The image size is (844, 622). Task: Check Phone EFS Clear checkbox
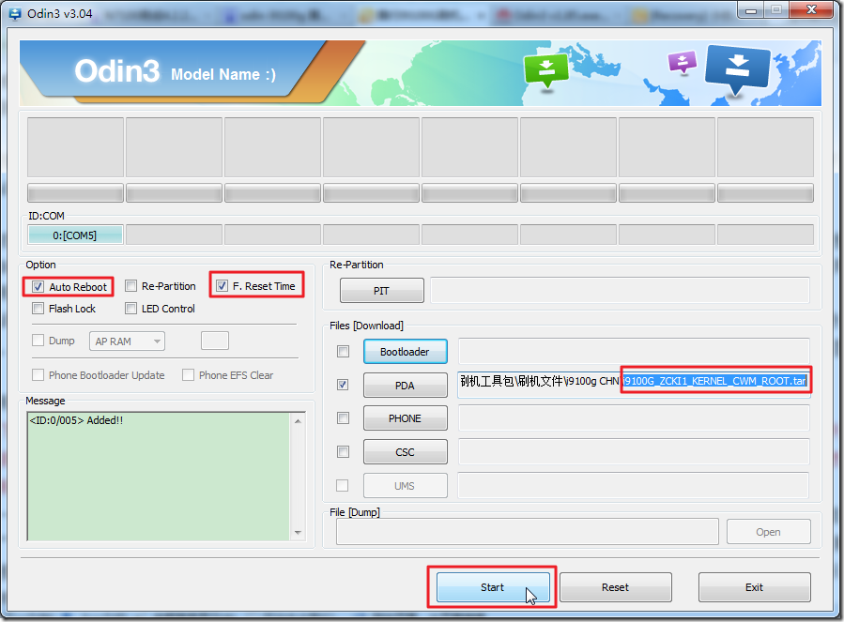188,375
